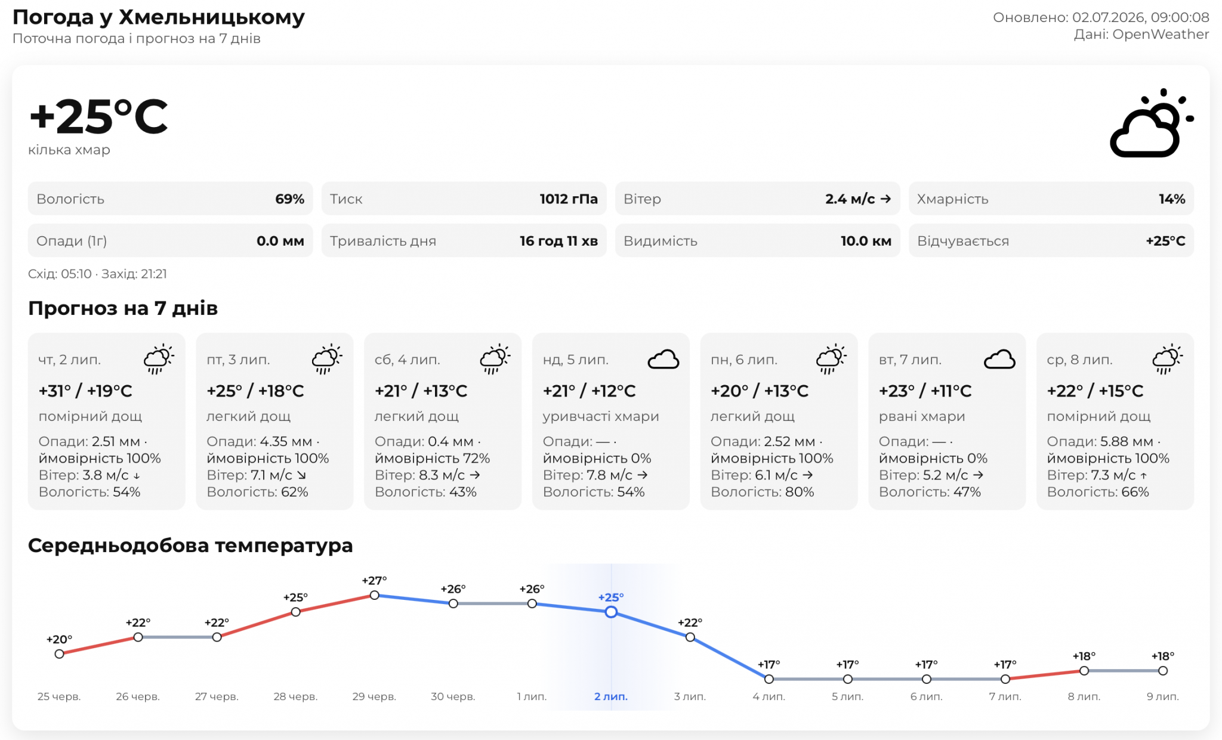Select the highlighted 2 лип. chart point
This screenshot has height=740, width=1222.
pyautogui.click(x=611, y=612)
